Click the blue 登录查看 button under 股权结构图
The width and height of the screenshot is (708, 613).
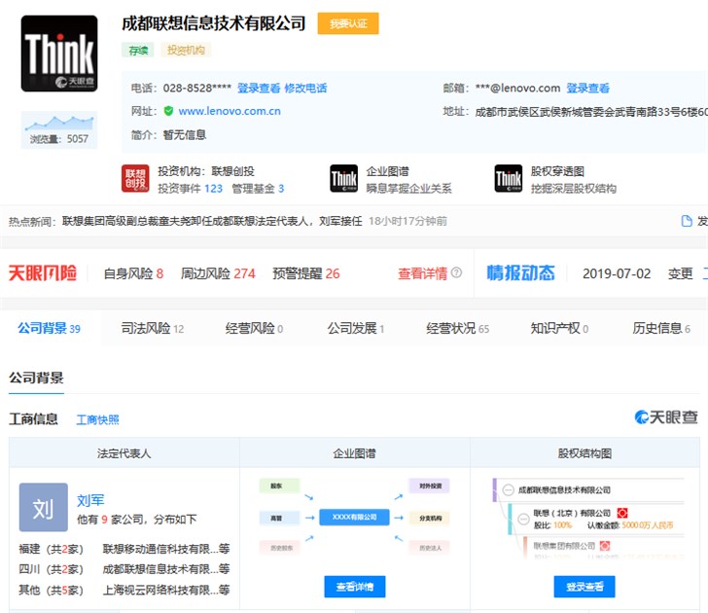[x=584, y=587]
